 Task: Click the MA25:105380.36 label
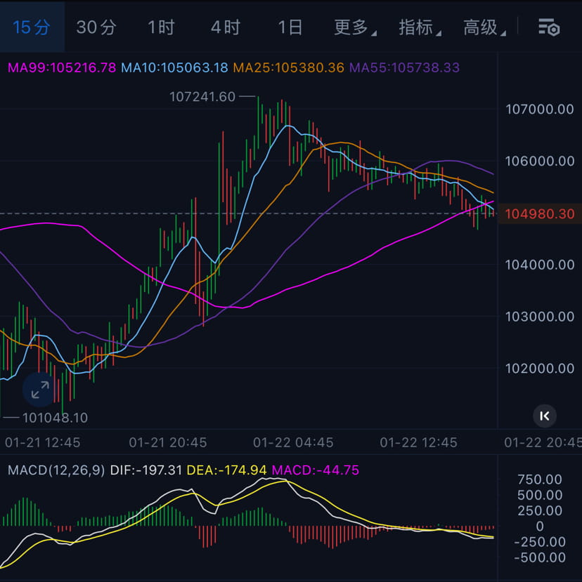[289, 67]
